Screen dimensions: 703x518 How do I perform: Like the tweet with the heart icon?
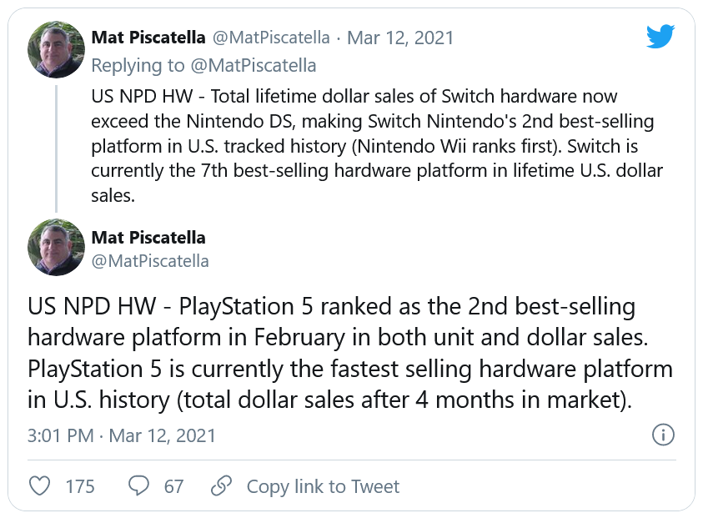point(39,485)
